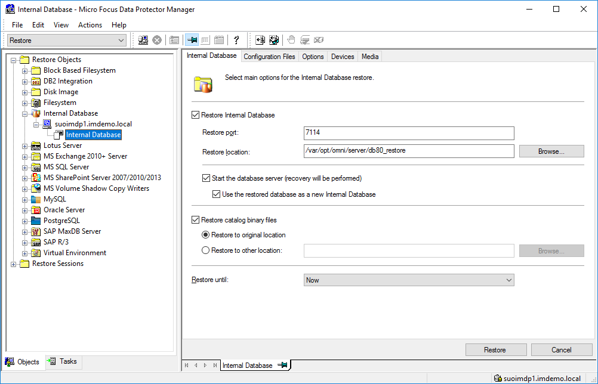Expand the Restore Sessions node
Image resolution: width=598 pixels, height=384 pixels.
pyautogui.click(x=14, y=264)
